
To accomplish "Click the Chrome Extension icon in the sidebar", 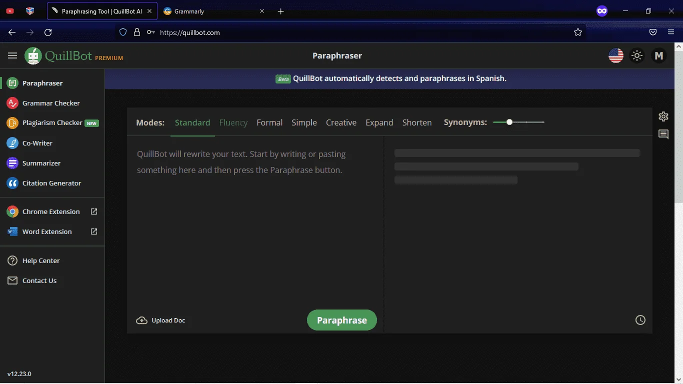I will coord(12,211).
